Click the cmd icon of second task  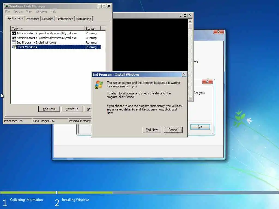pyautogui.click(x=14, y=38)
